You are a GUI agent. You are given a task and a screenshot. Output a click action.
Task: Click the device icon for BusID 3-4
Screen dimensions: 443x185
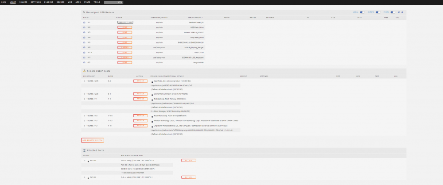coord(84,37)
